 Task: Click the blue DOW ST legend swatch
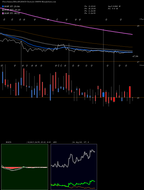pos(3,6)
